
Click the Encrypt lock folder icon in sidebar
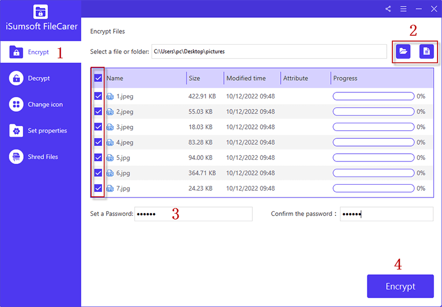(x=16, y=52)
